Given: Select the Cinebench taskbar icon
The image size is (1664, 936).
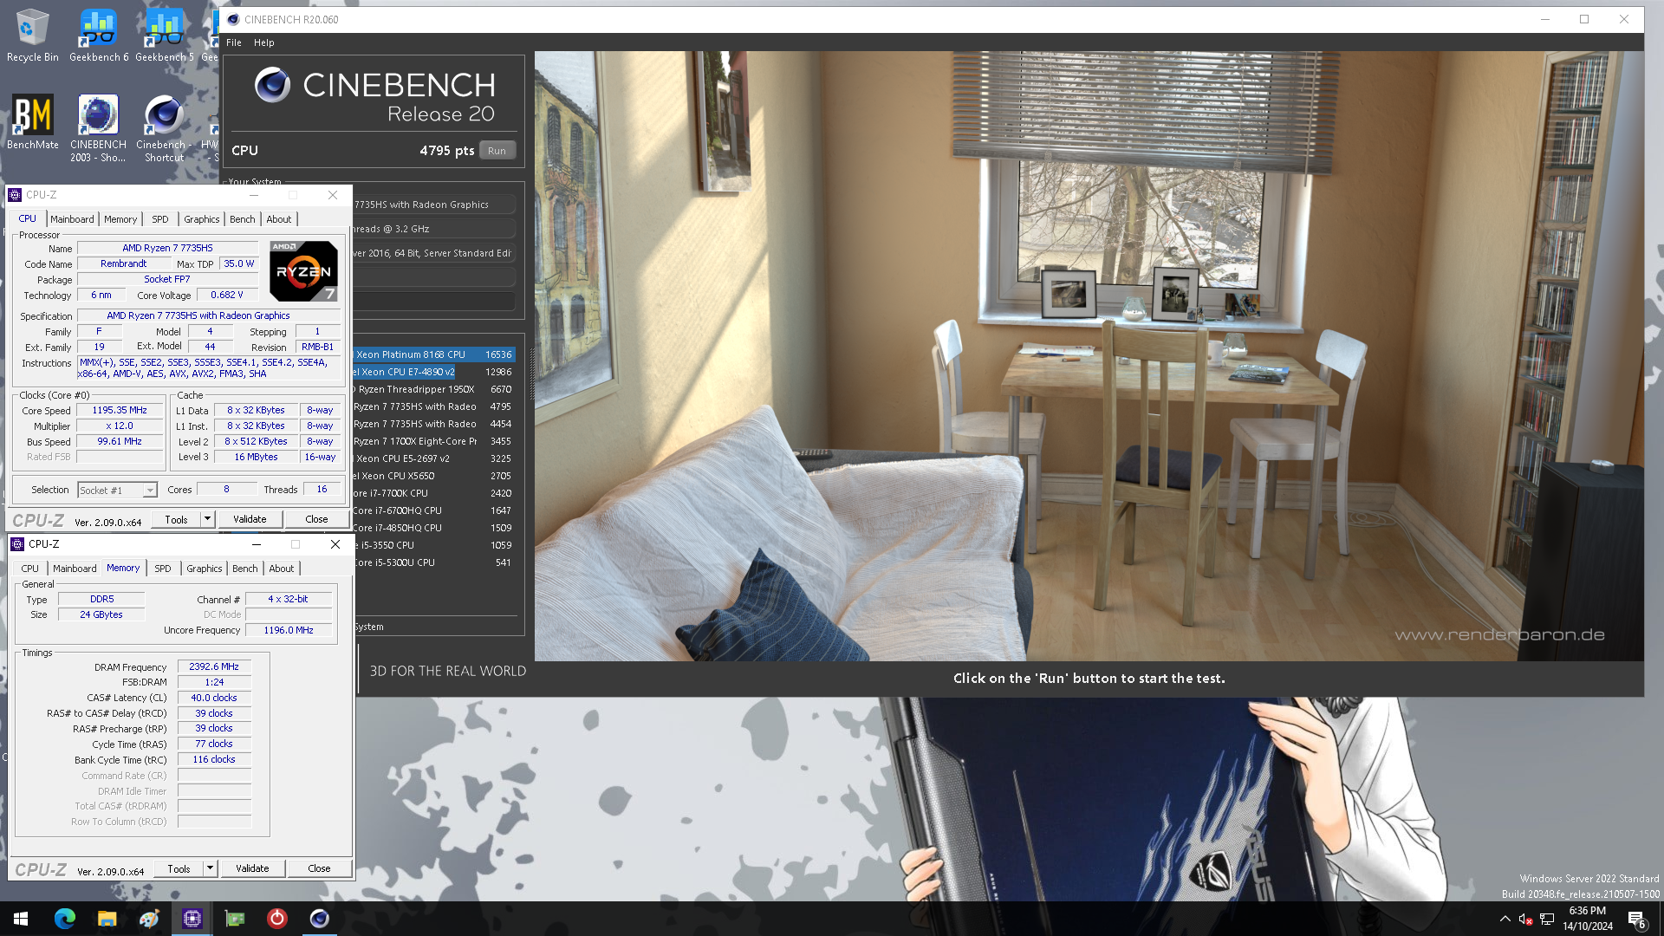Looking at the screenshot, I should coord(319,919).
